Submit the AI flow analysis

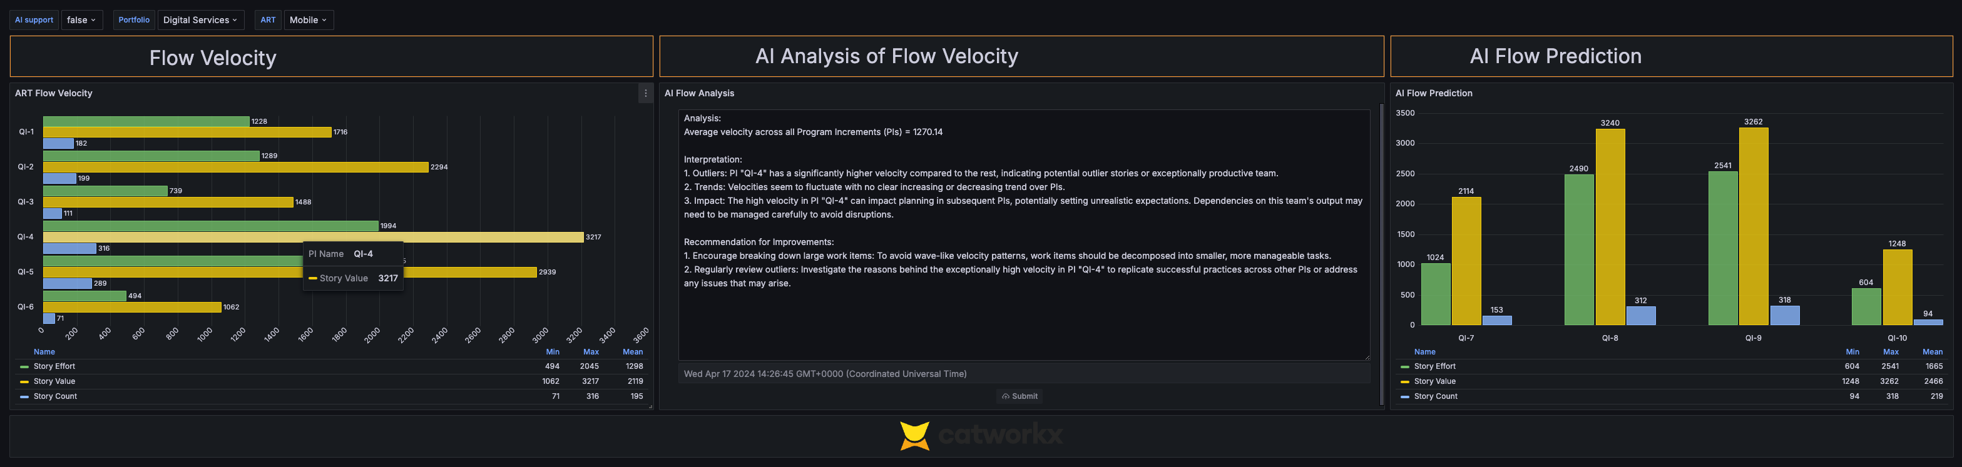1020,396
